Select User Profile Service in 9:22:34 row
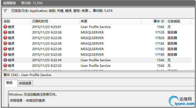The image size is (196, 108). 95,60
